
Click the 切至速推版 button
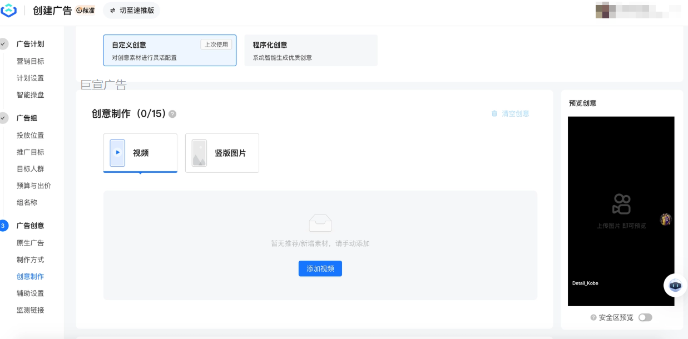131,10
